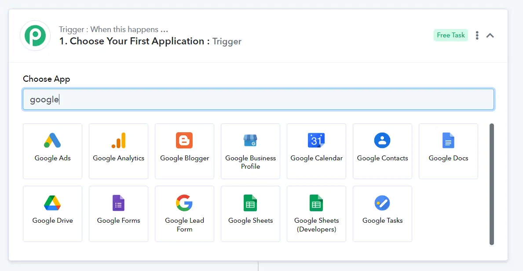Select the Google Tasks icon
The image size is (523, 271).
[382, 203]
